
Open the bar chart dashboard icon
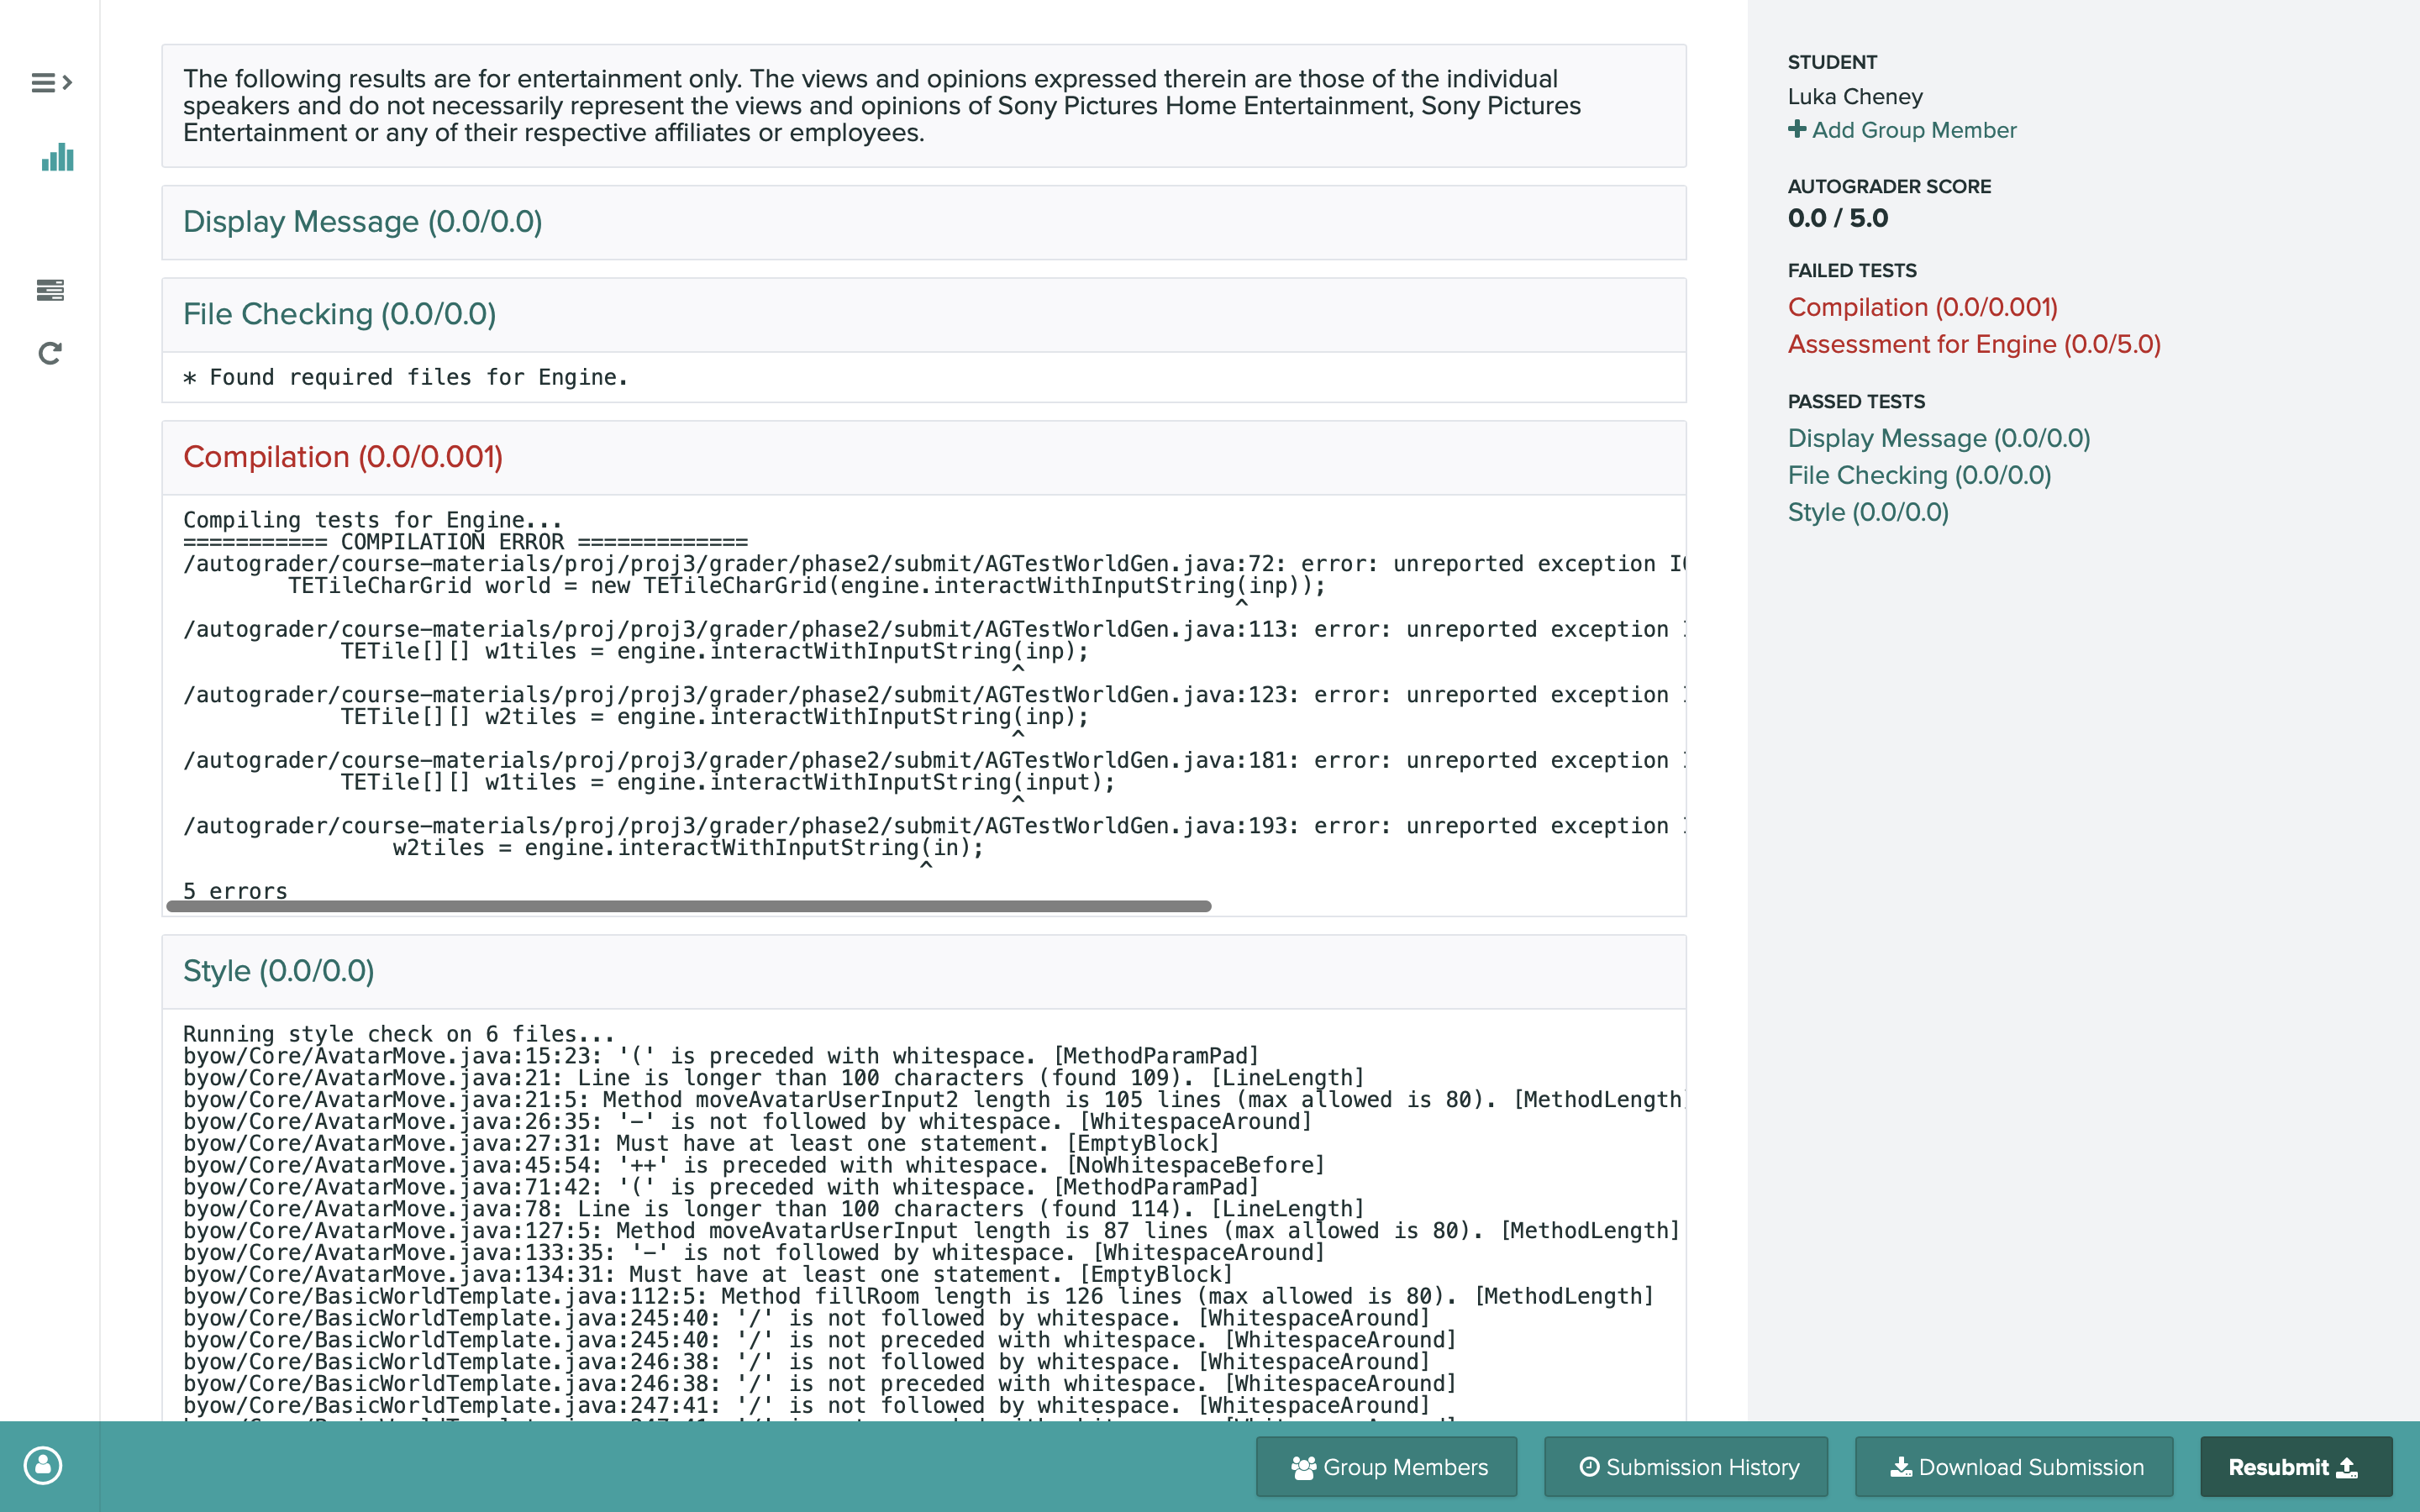click(57, 158)
